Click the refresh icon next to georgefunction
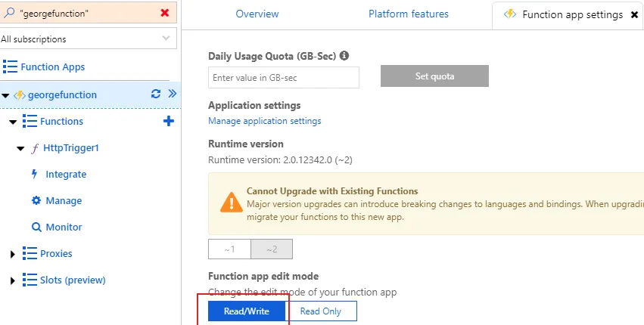Viewport: 644px width, 325px height. [x=156, y=94]
